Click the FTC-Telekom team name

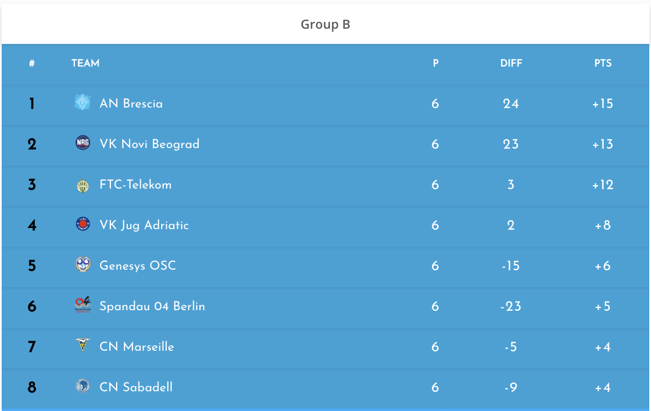(135, 184)
